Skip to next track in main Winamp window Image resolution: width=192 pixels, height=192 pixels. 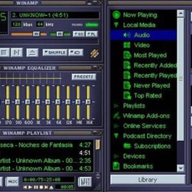[x=17, y=52]
